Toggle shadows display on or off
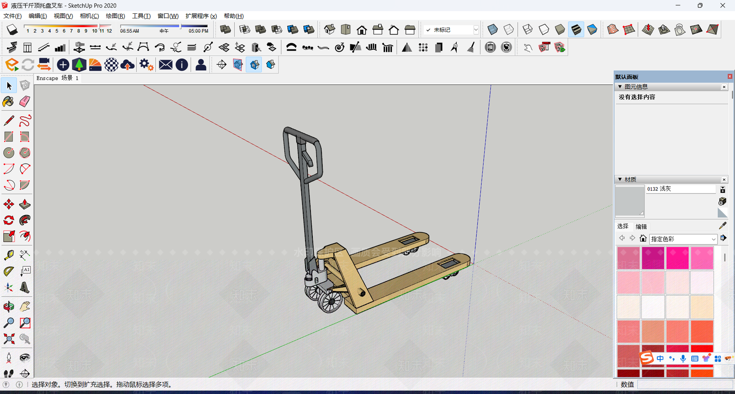 [12, 30]
